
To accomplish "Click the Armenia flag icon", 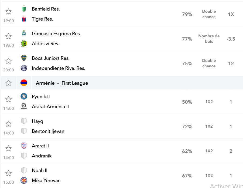I will click(x=24, y=83).
